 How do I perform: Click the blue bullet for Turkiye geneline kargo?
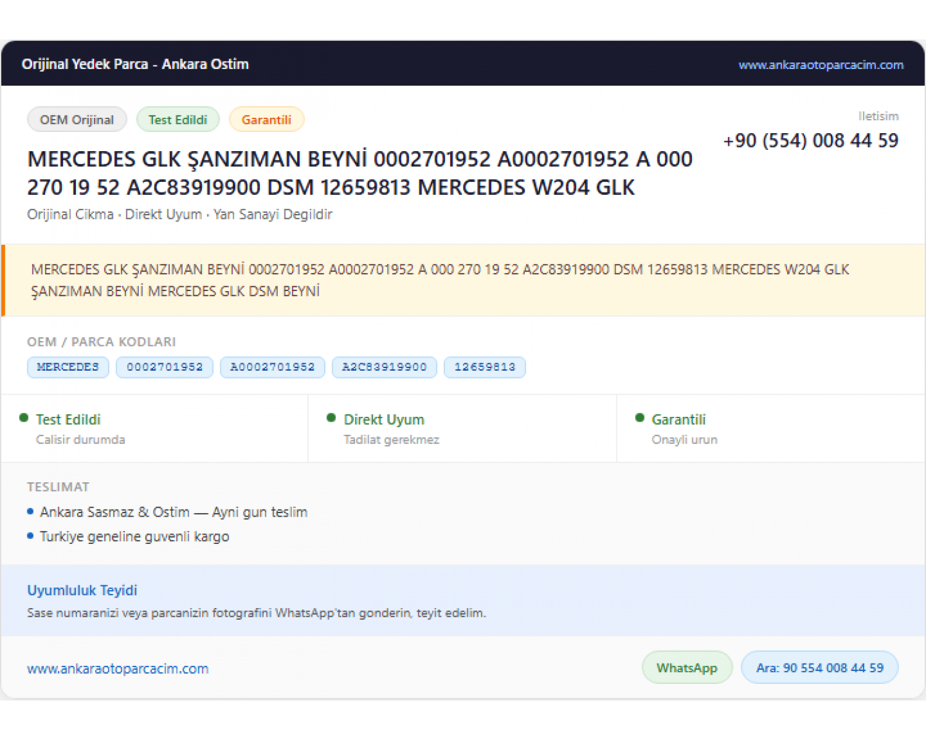click(30, 536)
